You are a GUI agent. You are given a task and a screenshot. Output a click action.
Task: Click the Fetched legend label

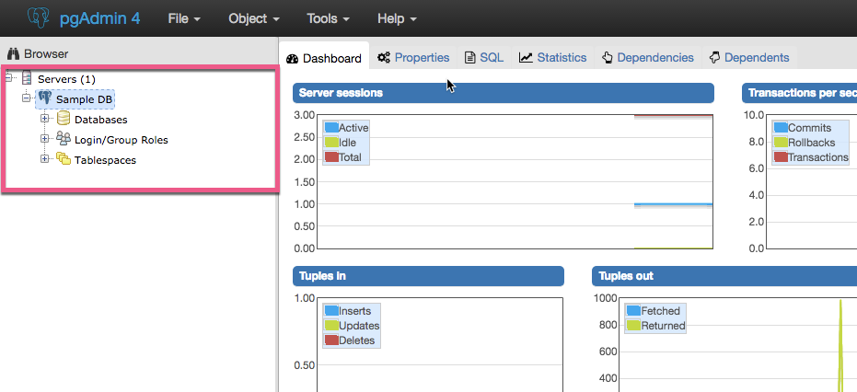tap(660, 310)
